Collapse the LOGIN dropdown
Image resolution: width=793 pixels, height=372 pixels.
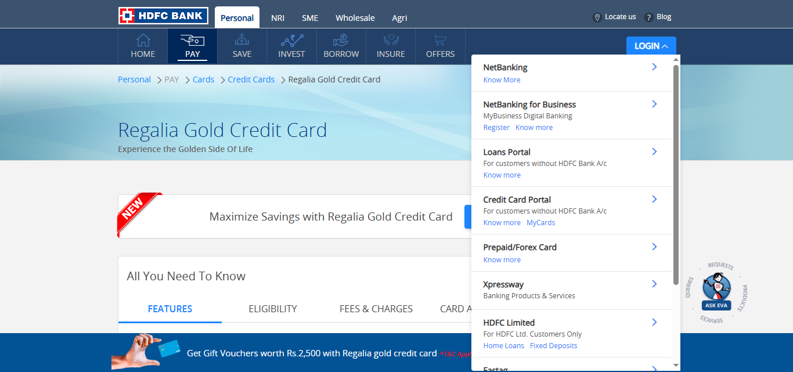pyautogui.click(x=651, y=46)
